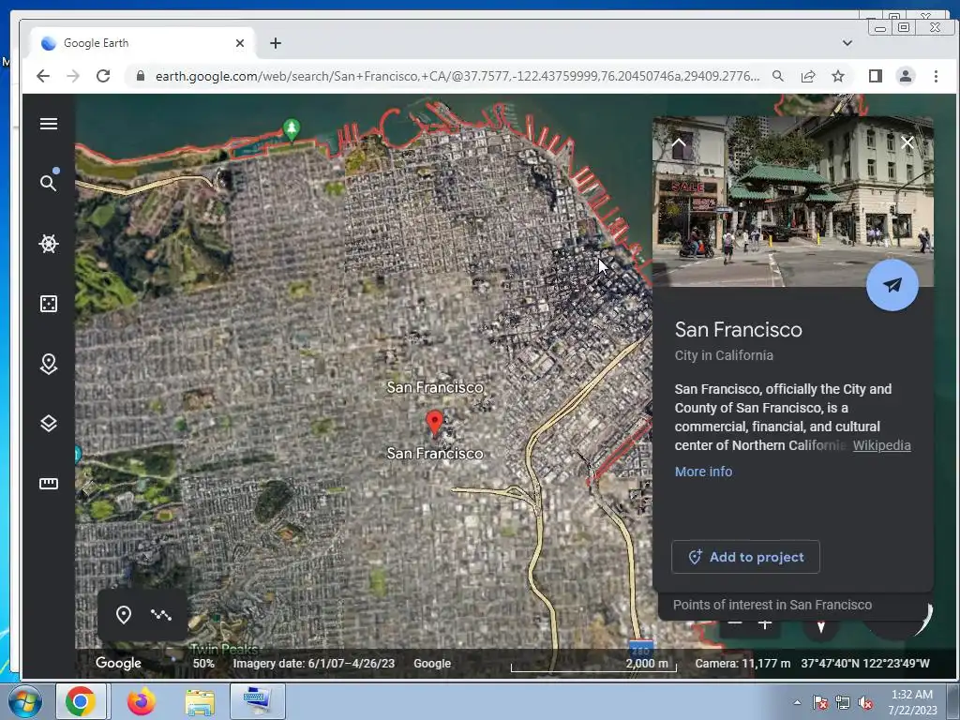This screenshot has height=720, width=960.
Task: Click the Google logo on map
Action: click(x=118, y=663)
